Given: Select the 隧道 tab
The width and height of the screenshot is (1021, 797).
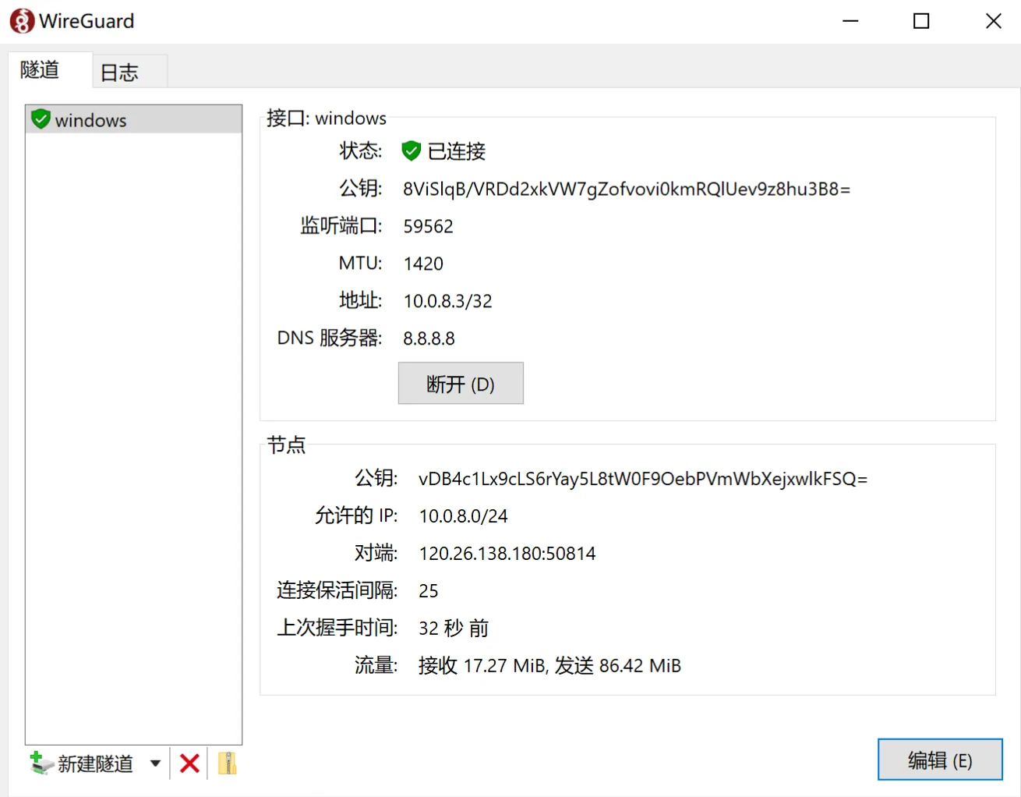Looking at the screenshot, I should tap(41, 70).
